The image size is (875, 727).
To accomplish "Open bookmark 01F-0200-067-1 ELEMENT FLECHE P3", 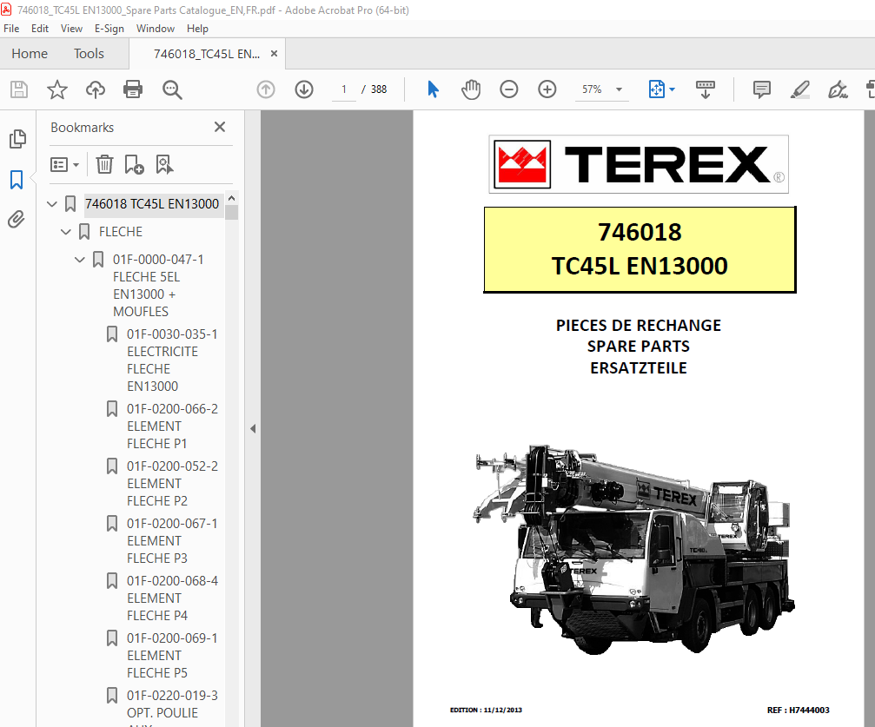I will [172, 540].
